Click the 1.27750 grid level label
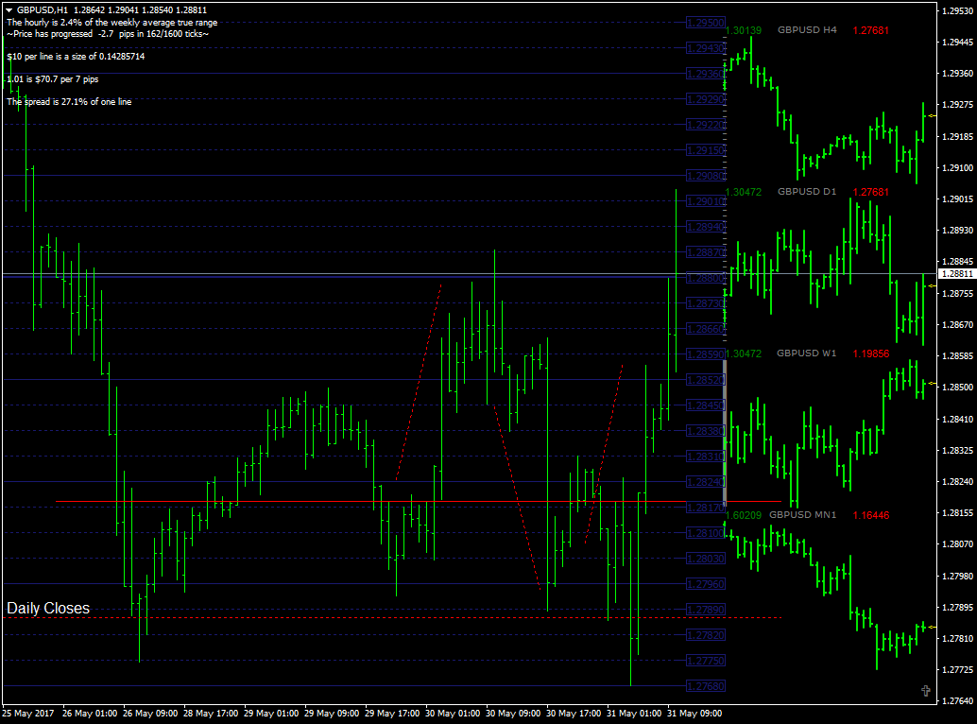The image size is (977, 724). [705, 661]
